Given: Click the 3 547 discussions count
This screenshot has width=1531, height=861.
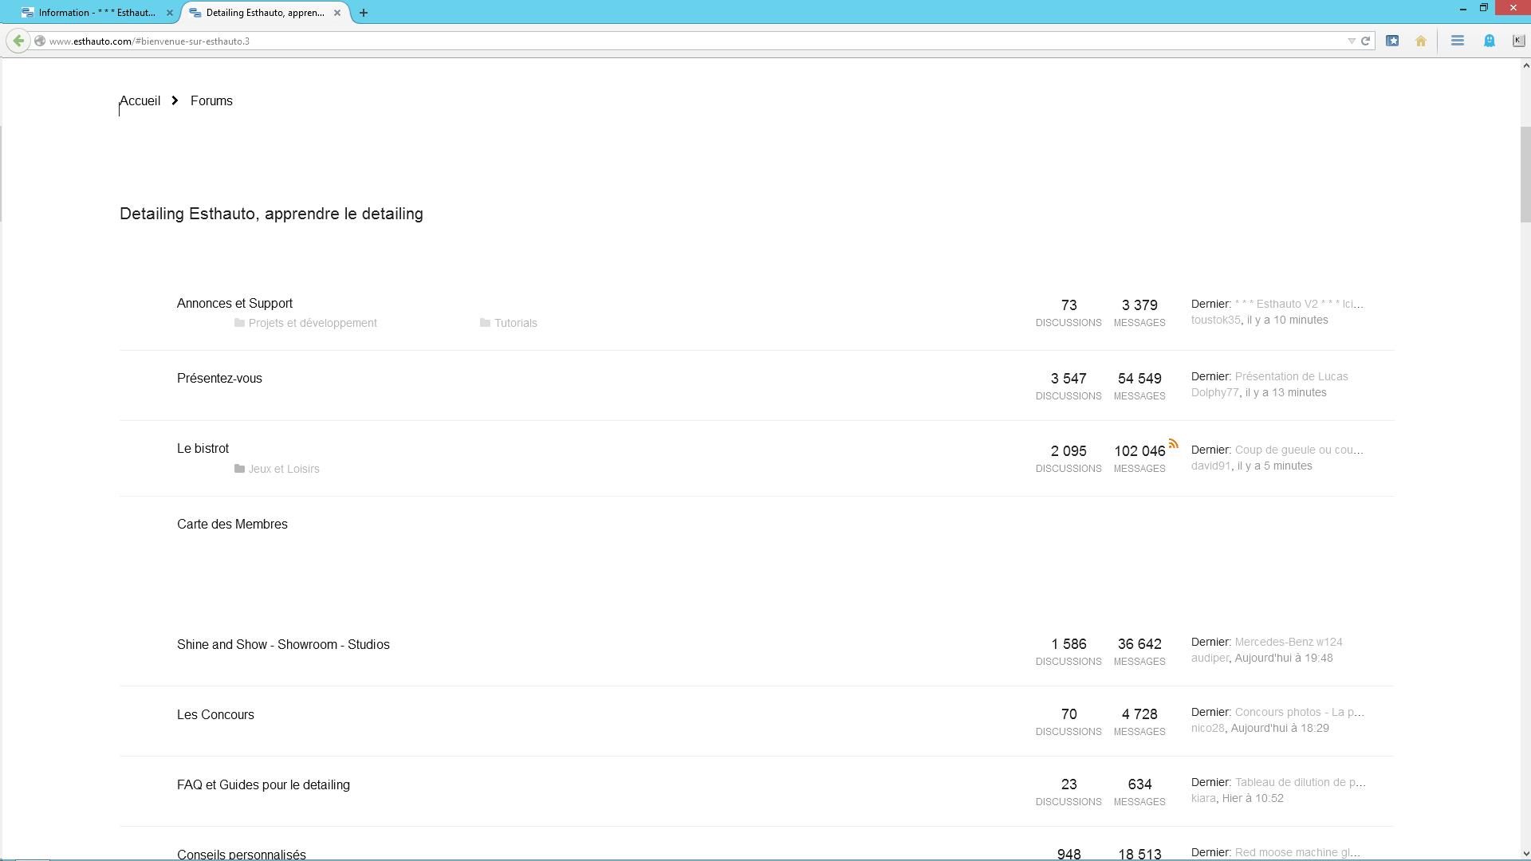Looking at the screenshot, I should 1069,379.
